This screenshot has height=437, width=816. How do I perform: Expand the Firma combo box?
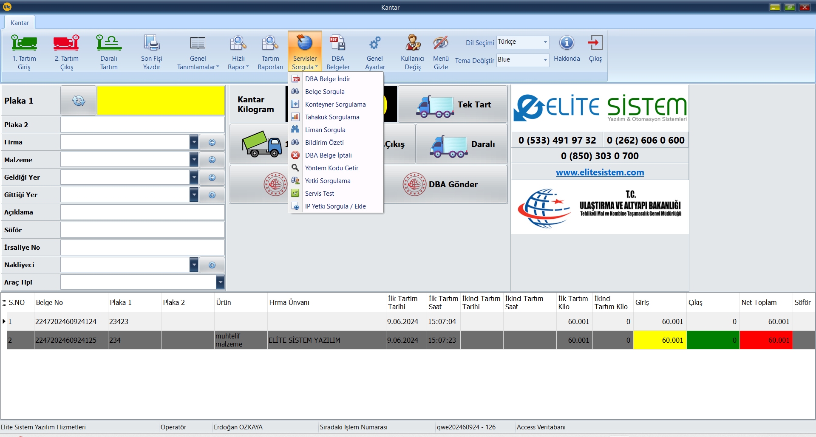pyautogui.click(x=194, y=142)
